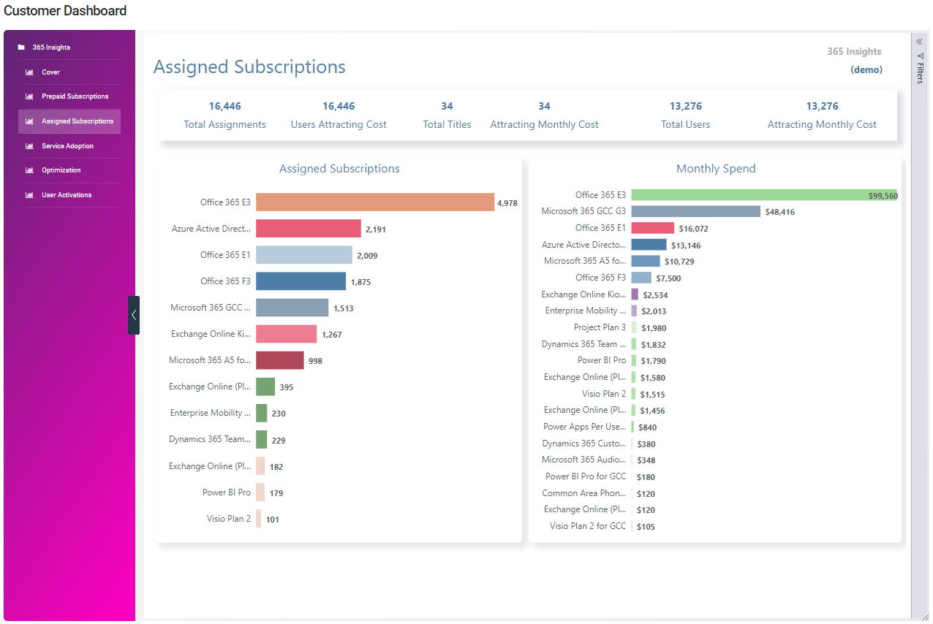Open the User Activations report
Image resolution: width=933 pixels, height=624 pixels.
point(67,195)
